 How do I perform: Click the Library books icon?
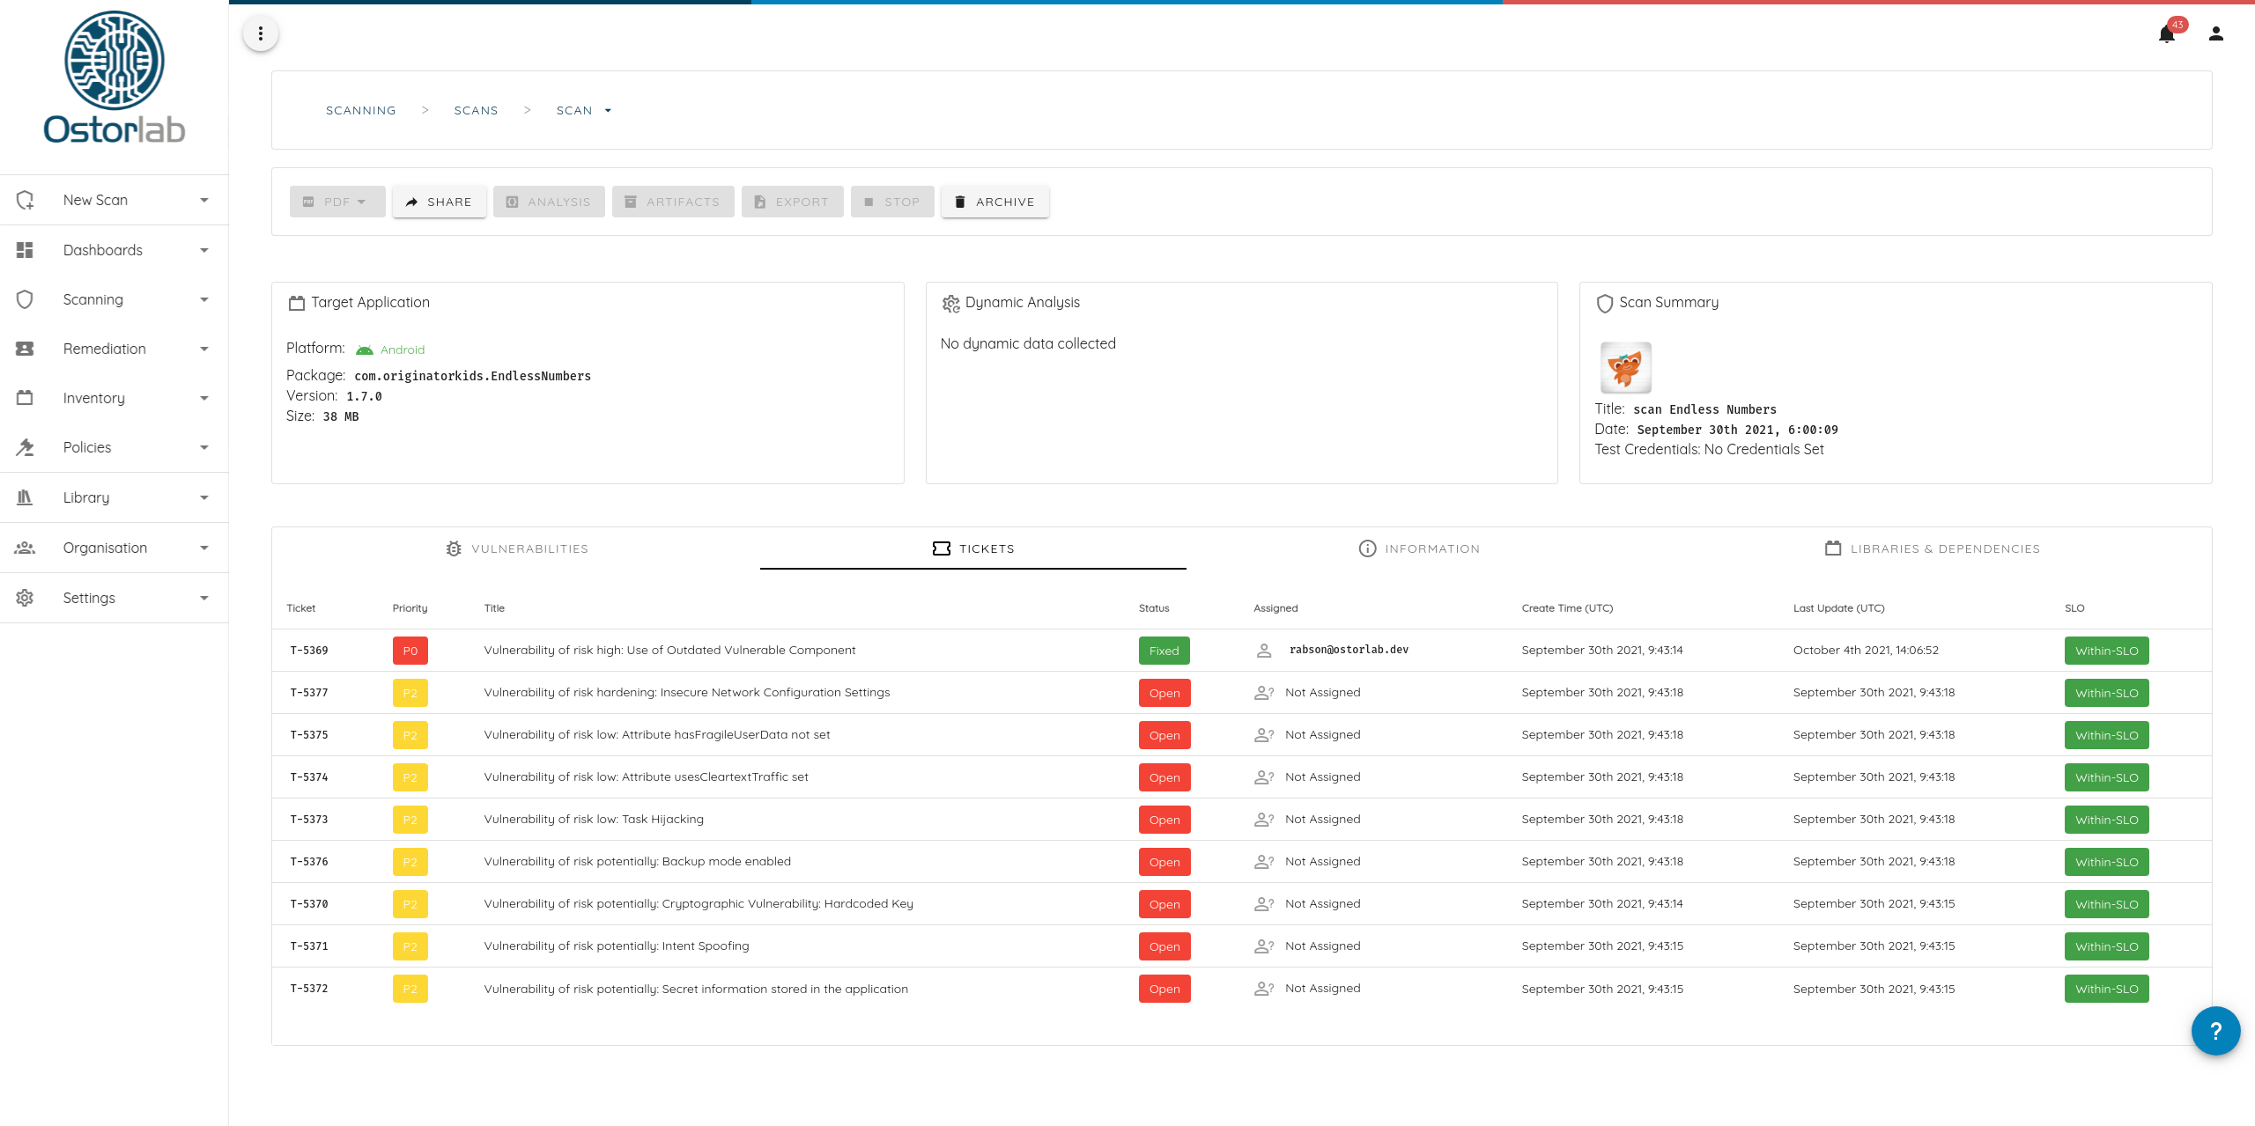[25, 497]
